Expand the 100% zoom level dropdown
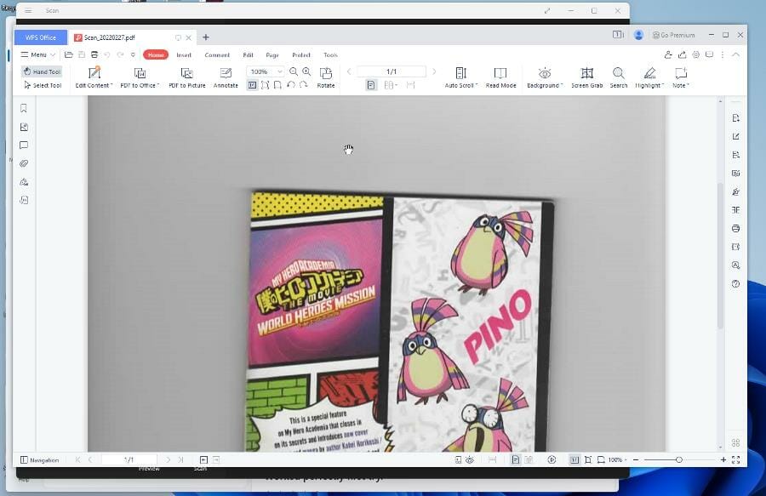This screenshot has height=496, width=766. 279,71
